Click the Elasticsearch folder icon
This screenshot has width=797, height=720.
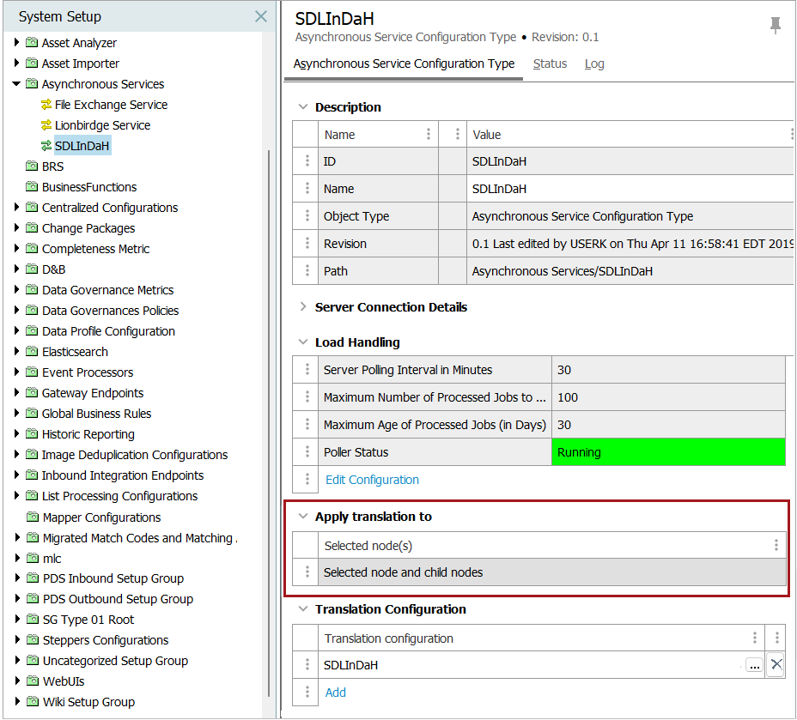coord(32,352)
